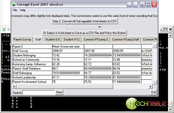
Task: Click the Search input field
Action: click(39, 92)
